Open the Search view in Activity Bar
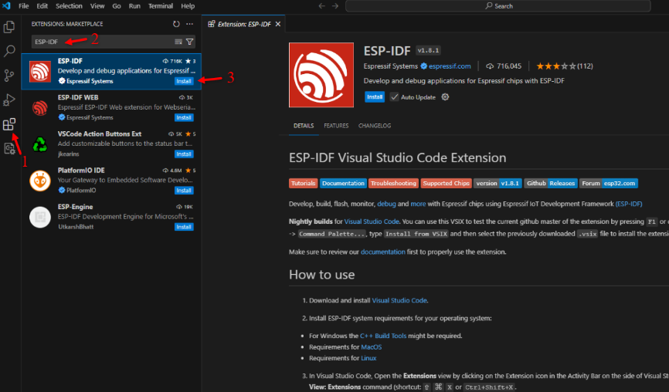 (x=9, y=51)
